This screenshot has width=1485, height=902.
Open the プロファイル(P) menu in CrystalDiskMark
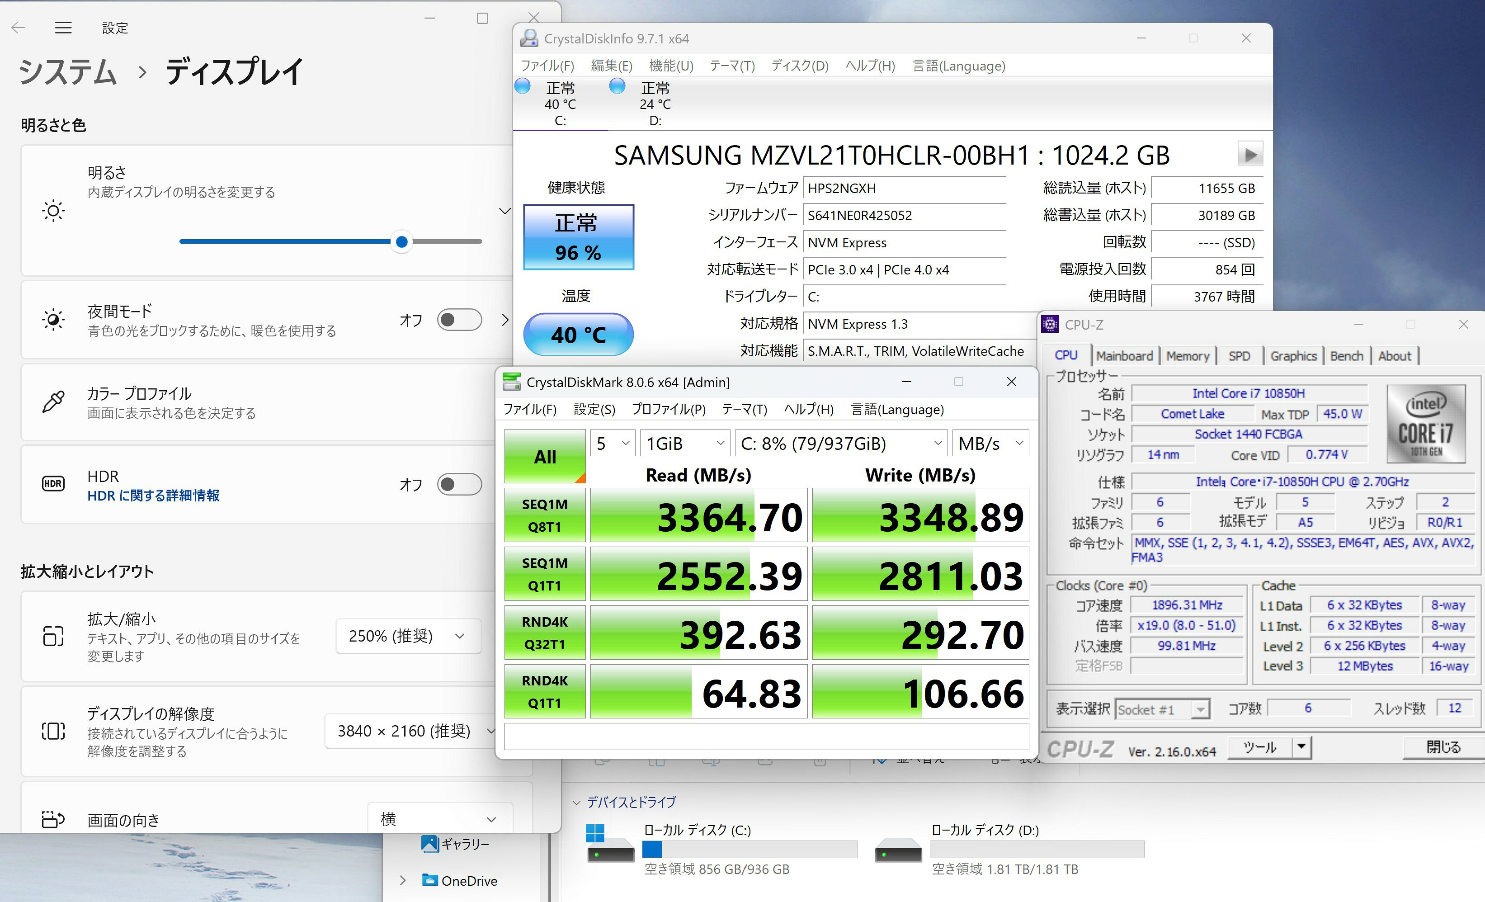(668, 410)
